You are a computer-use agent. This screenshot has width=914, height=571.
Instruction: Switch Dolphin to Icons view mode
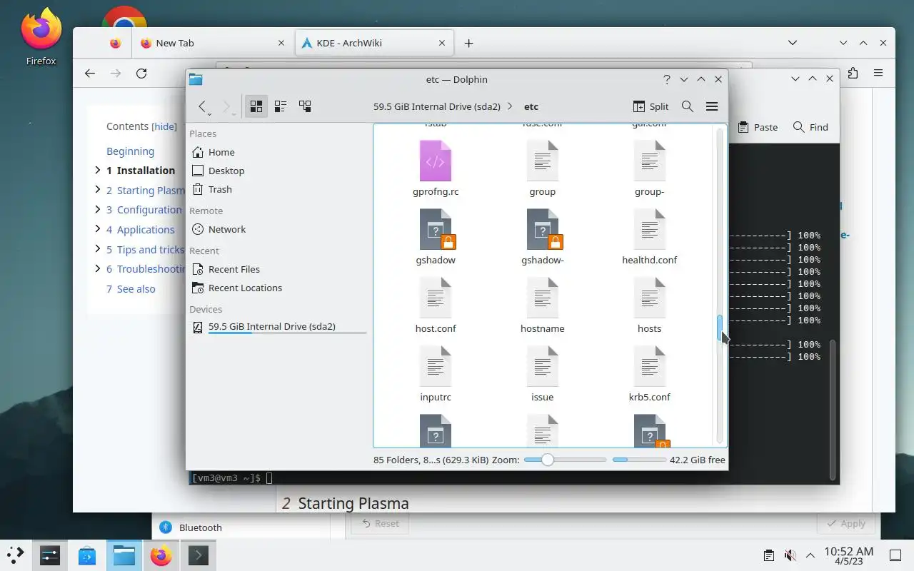[x=256, y=106]
